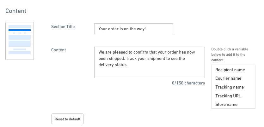The image size is (264, 127).
Task: Click the email layout preview thumbnail
Action: point(20,41)
